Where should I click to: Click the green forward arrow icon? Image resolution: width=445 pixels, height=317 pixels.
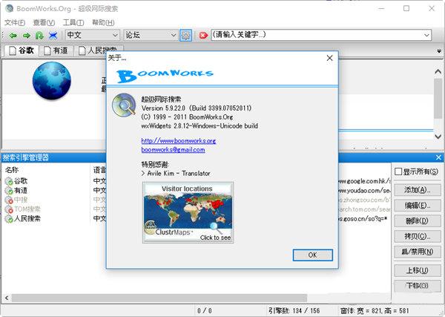coord(27,36)
